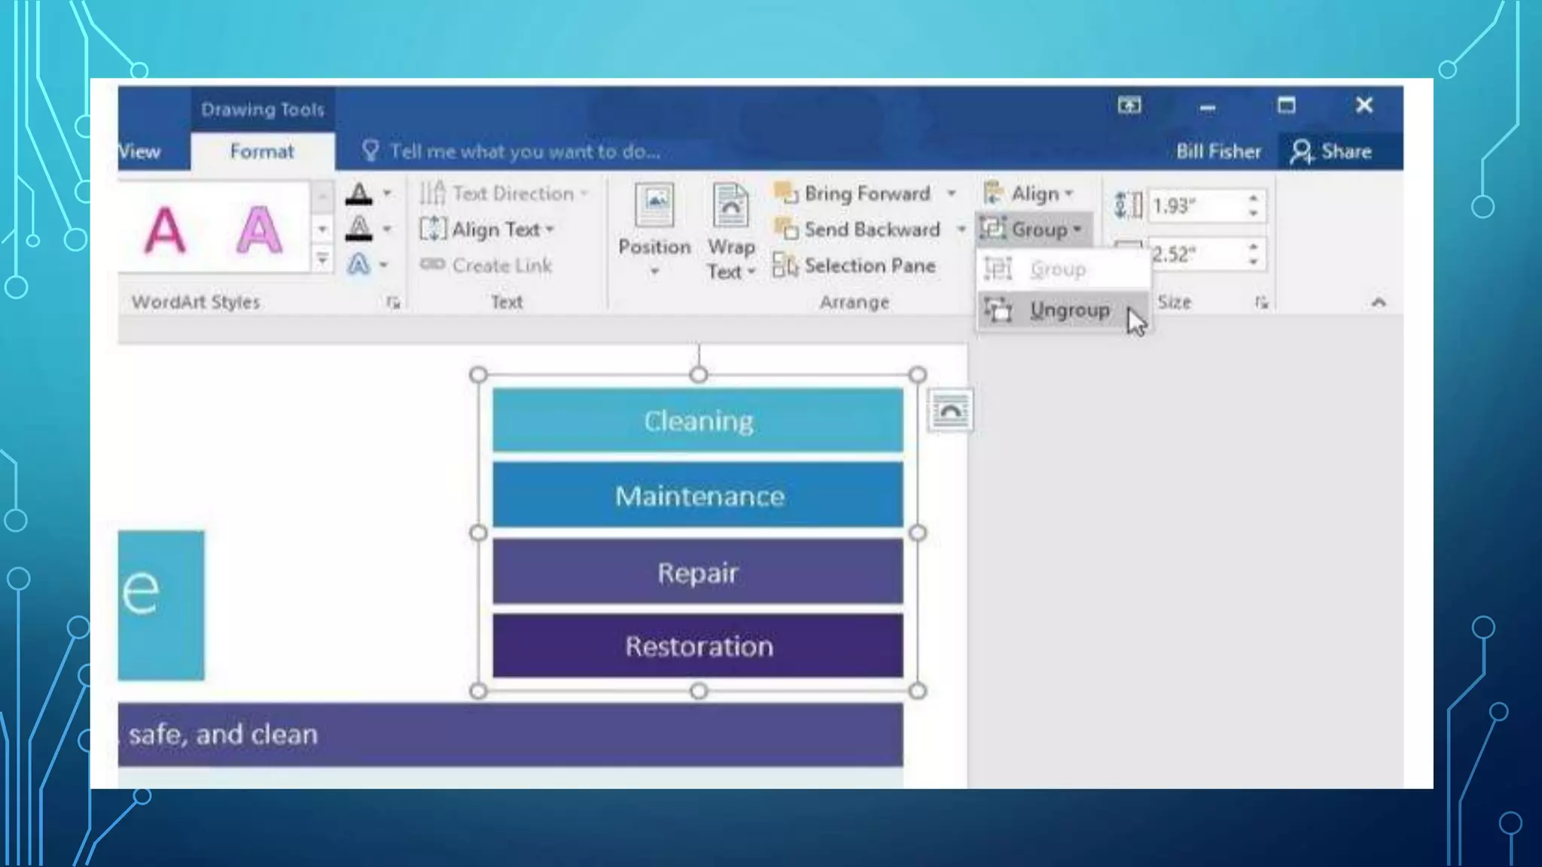This screenshot has width=1542, height=867.
Task: Click the Layout Options icon beside the shape
Action: pyautogui.click(x=950, y=411)
